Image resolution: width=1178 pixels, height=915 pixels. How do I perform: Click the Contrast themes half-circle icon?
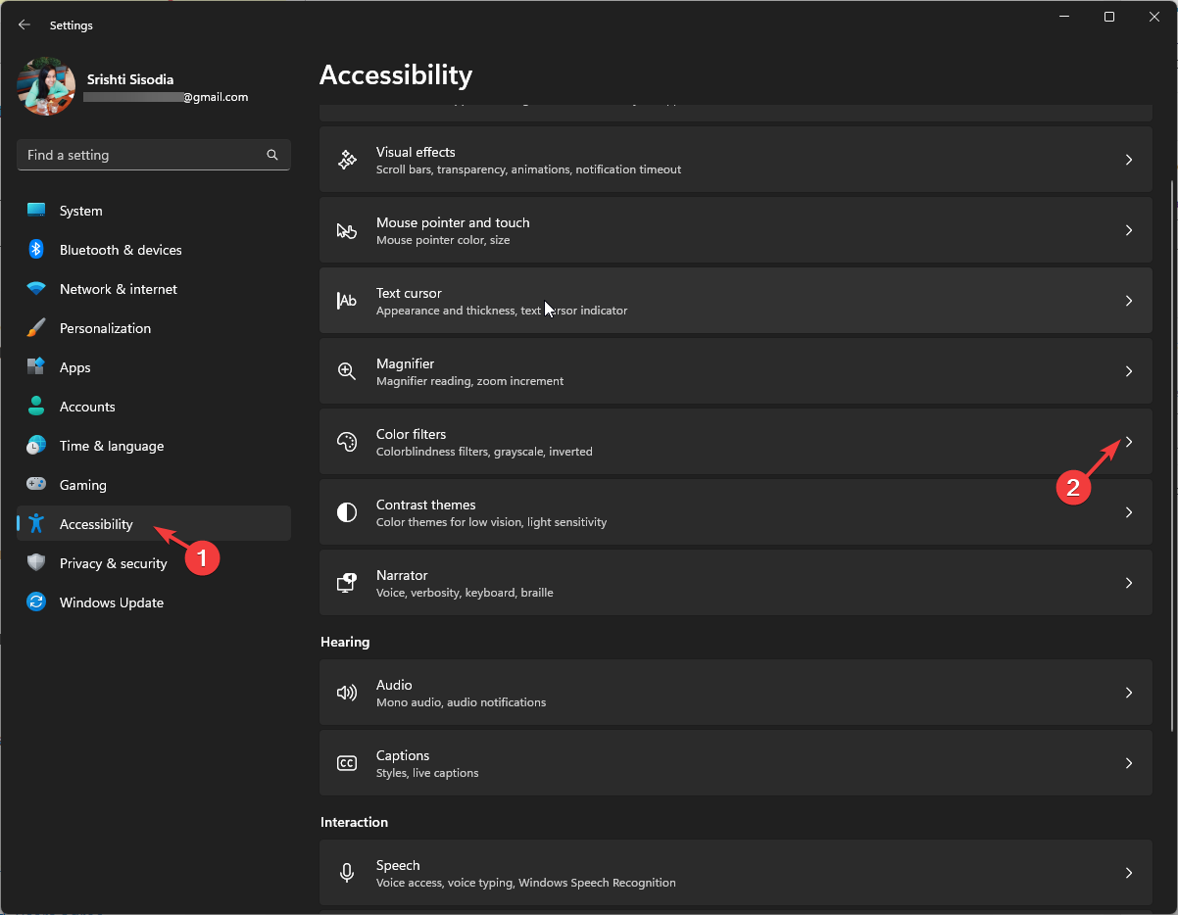coord(347,512)
